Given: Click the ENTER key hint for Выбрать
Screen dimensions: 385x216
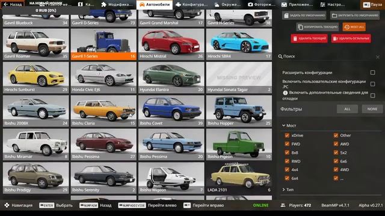Looking at the screenshot, I should click(x=47, y=205).
